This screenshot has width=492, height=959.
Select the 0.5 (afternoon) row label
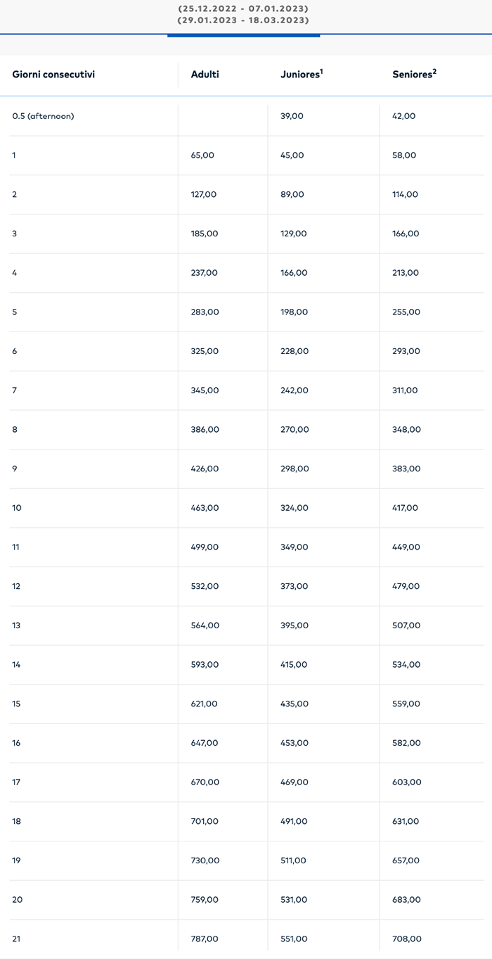[x=43, y=116]
